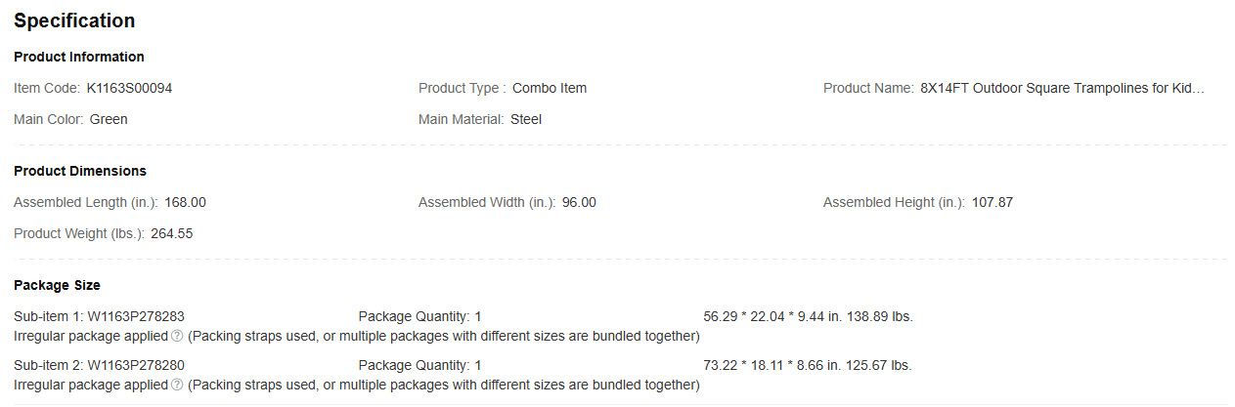Viewport: 1235px width, 407px height.
Task: Click the Package Size section title
Action: (57, 285)
